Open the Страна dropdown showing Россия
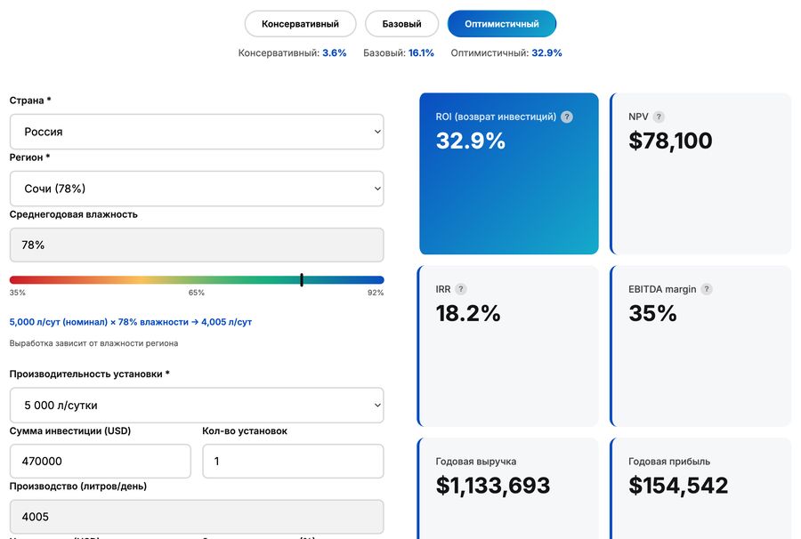Image resolution: width=801 pixels, height=539 pixels. point(197,132)
